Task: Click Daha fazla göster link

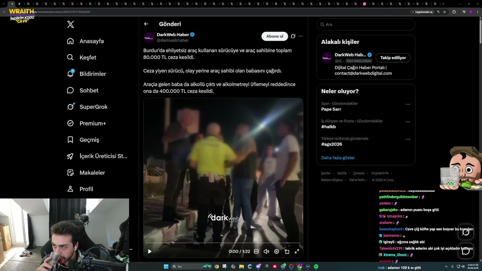Action: 338,158
